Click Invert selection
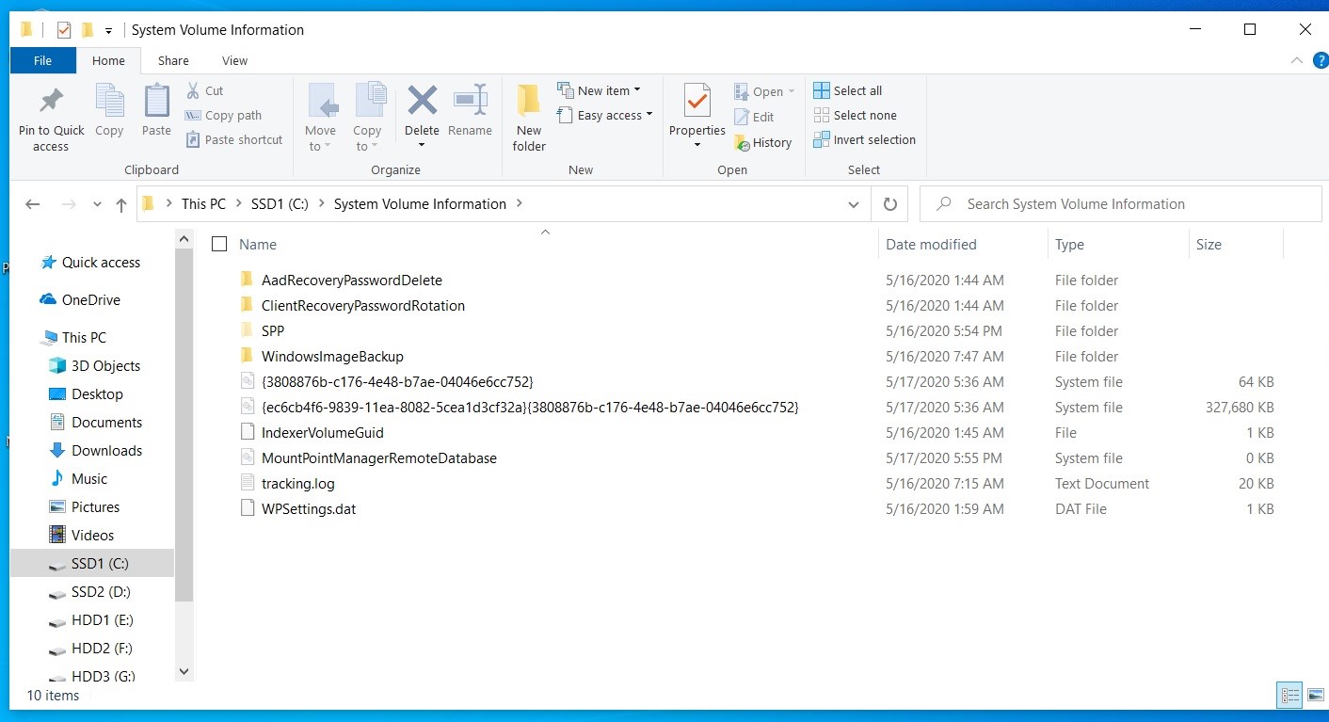The height and width of the screenshot is (722, 1329). [x=865, y=139]
